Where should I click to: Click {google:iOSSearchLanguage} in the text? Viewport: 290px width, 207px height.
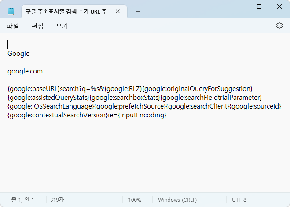click(51, 106)
